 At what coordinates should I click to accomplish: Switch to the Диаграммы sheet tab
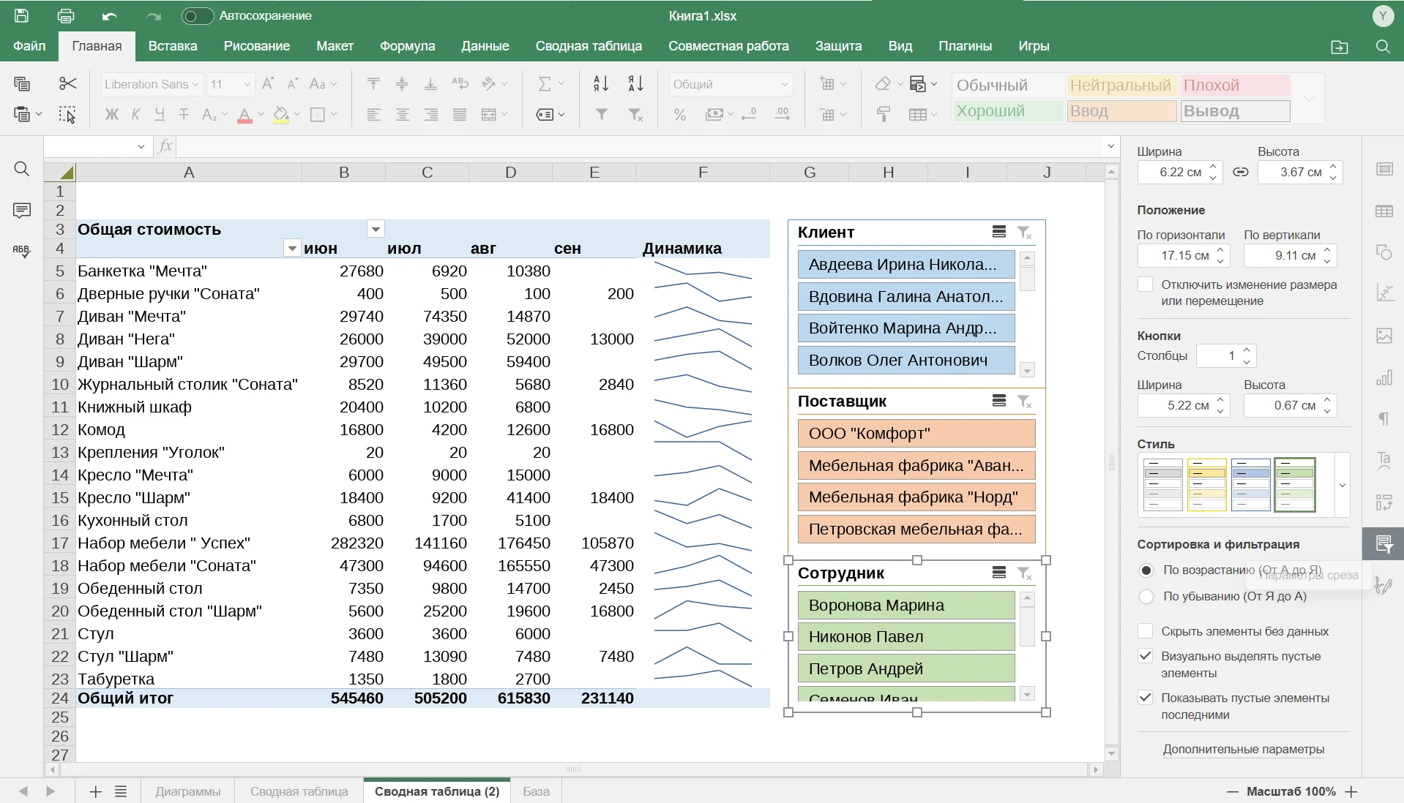coord(188,791)
